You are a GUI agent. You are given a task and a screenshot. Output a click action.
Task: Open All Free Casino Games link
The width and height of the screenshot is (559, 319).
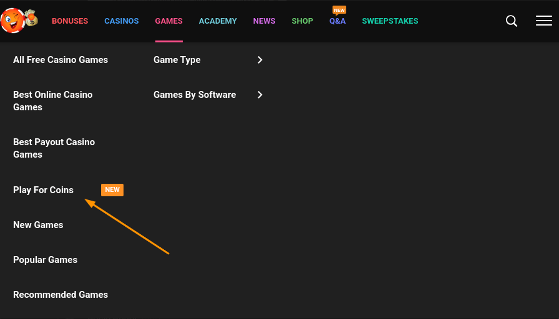[61, 60]
